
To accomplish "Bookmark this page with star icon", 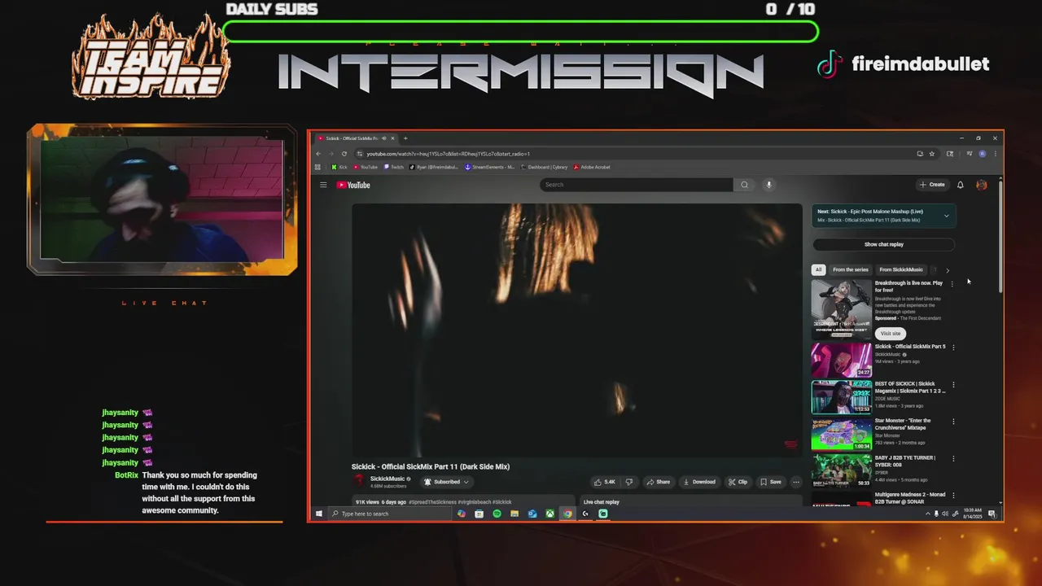I will (932, 154).
